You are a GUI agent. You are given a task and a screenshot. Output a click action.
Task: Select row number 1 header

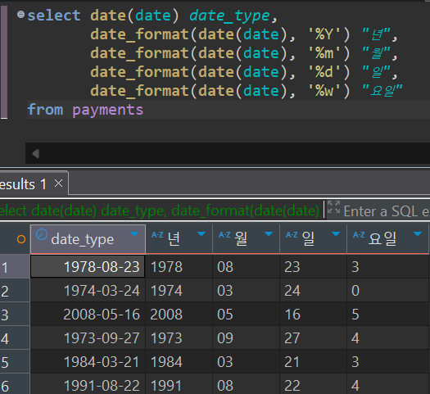coord(15,267)
